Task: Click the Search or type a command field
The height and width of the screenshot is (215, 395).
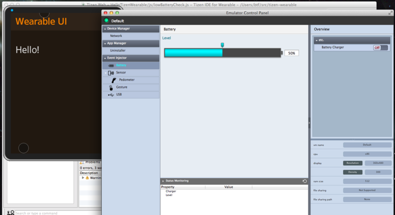Action: (x=58, y=213)
